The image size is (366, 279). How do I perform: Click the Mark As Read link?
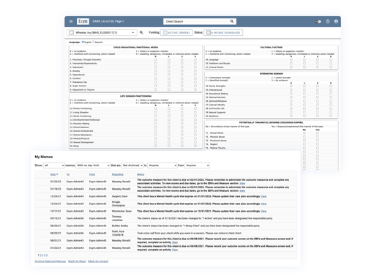pyautogui.click(x=77, y=261)
